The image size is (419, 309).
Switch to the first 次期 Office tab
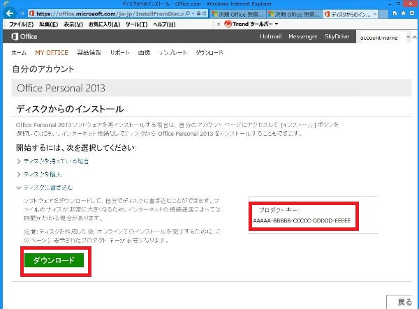238,14
